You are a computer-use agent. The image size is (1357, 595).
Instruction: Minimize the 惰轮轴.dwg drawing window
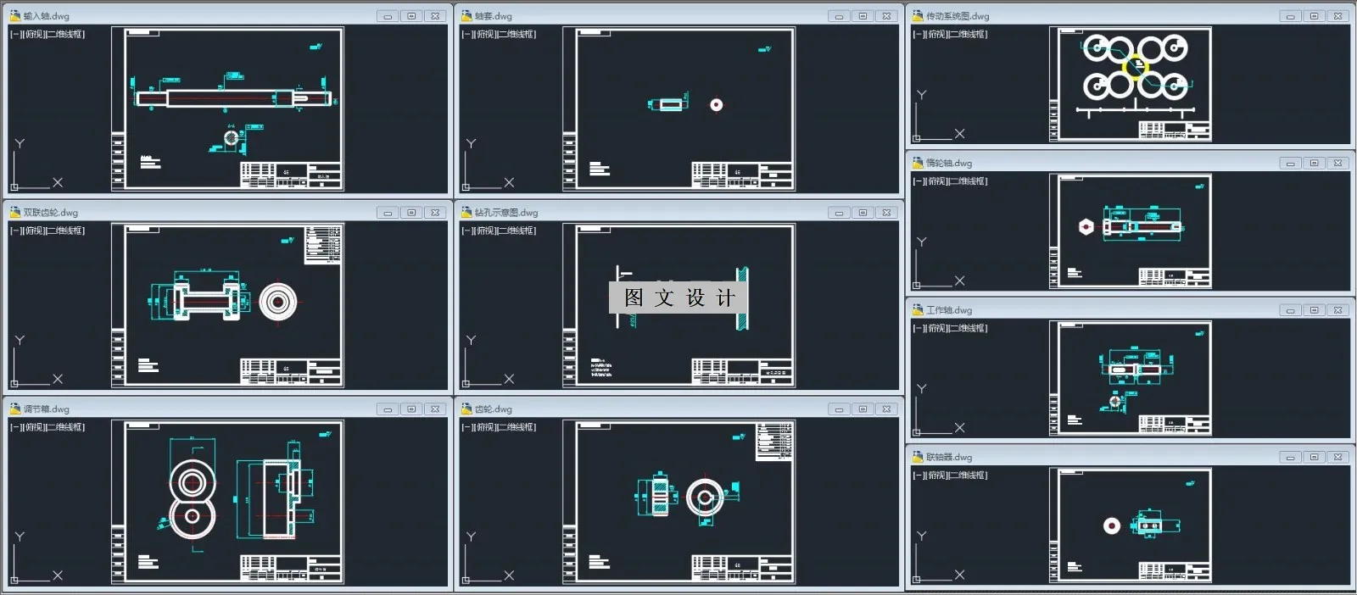click(1290, 163)
